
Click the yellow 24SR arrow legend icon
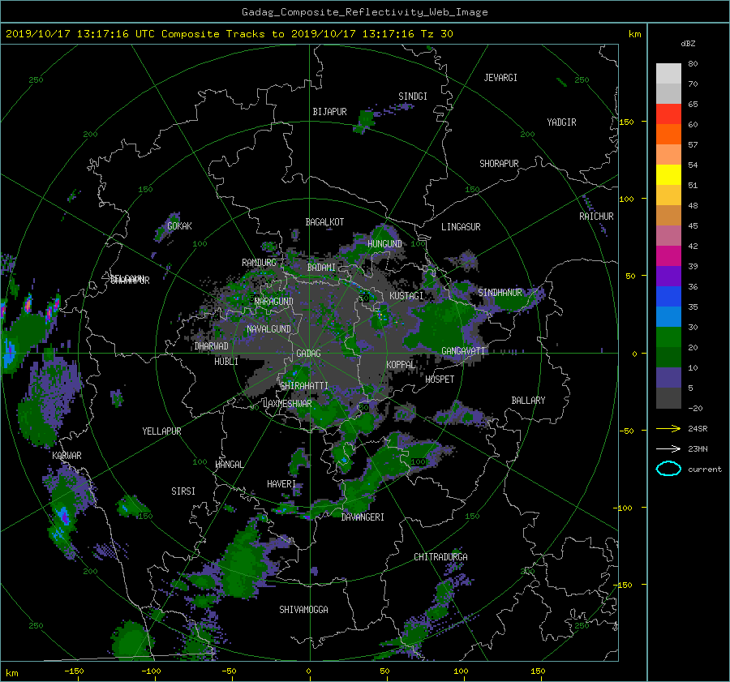[668, 428]
